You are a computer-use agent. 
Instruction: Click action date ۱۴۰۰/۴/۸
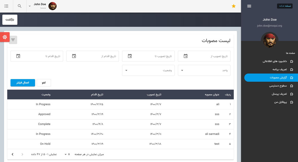pyautogui.click(x=98, y=124)
